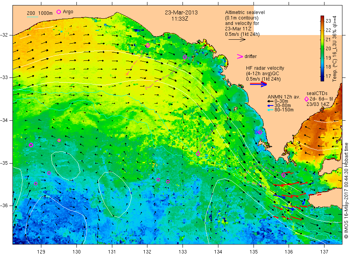
Task: Click the date label 23-Mar-2013
Action: [181, 12]
